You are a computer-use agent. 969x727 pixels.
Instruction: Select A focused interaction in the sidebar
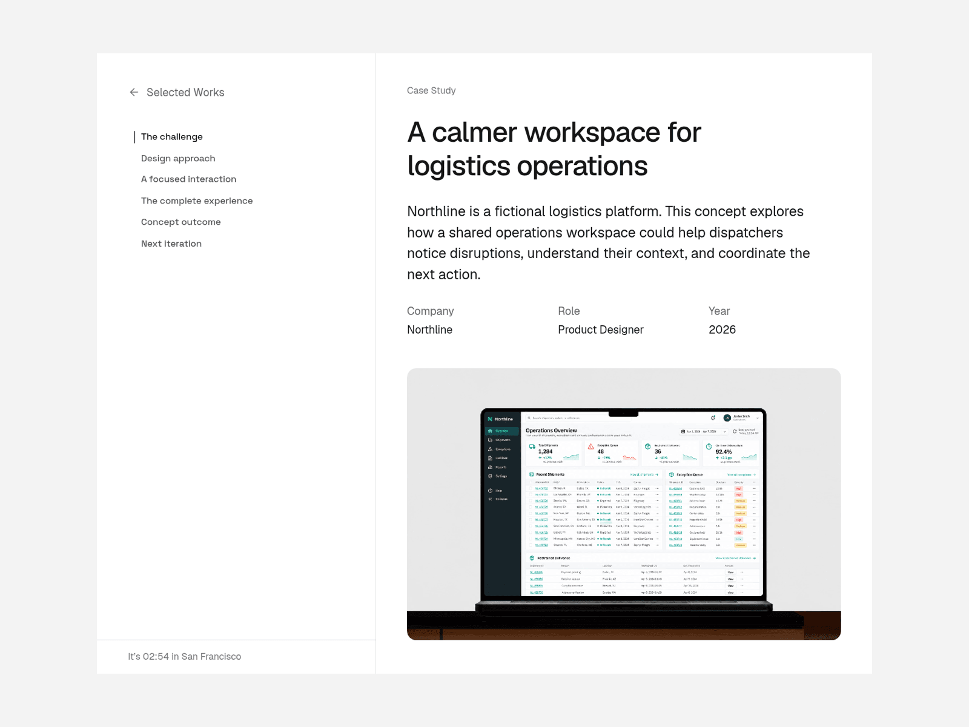point(189,179)
